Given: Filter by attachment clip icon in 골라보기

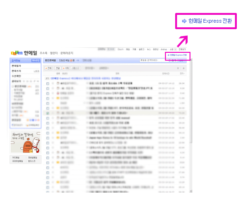Looking at the screenshot, I should click(x=34, y=81).
